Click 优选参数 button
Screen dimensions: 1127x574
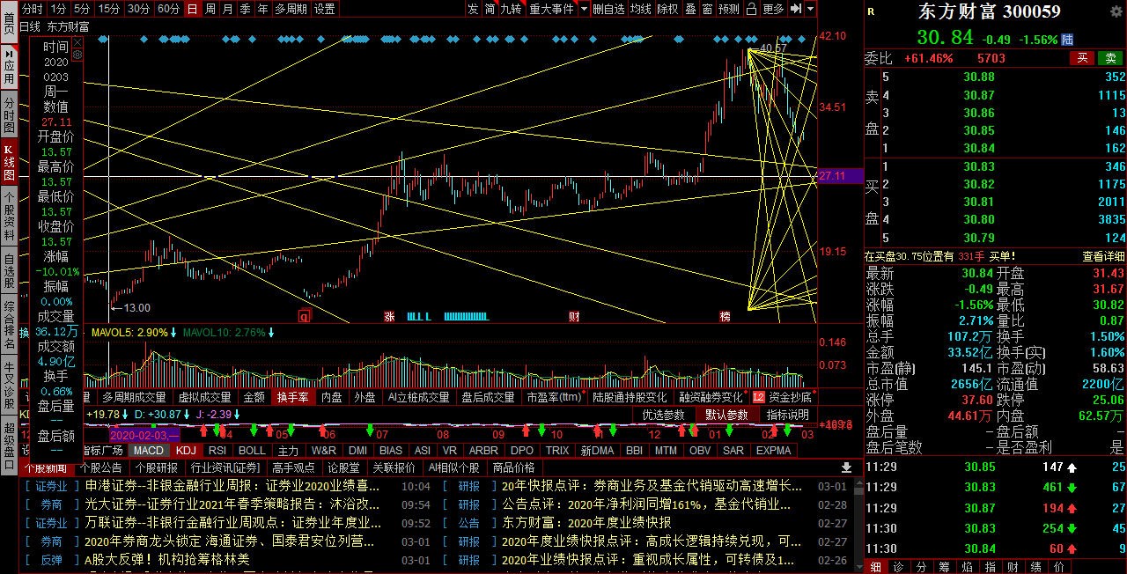(x=663, y=415)
